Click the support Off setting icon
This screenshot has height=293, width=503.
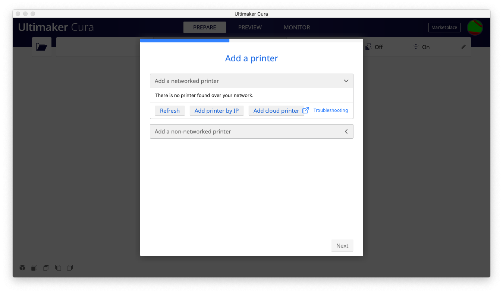[x=368, y=47]
